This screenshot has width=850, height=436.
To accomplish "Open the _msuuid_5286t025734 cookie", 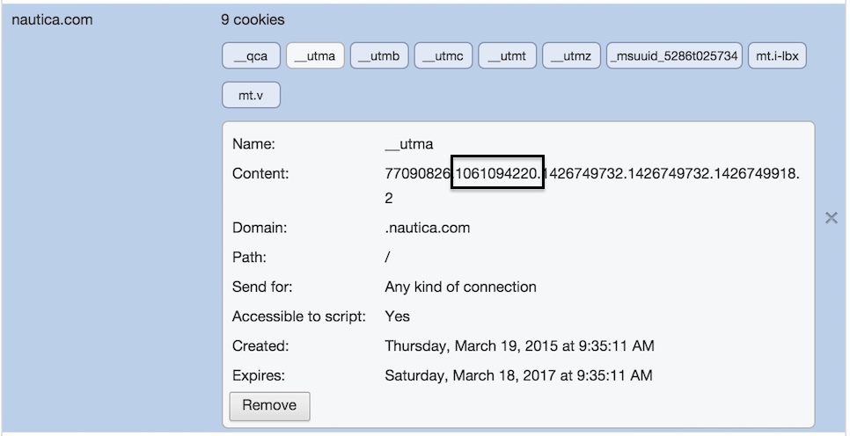I will pyautogui.click(x=674, y=55).
